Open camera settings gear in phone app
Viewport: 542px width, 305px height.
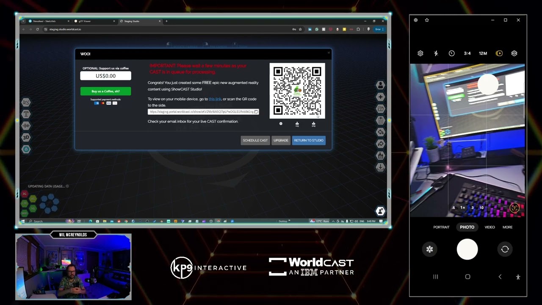tap(420, 53)
